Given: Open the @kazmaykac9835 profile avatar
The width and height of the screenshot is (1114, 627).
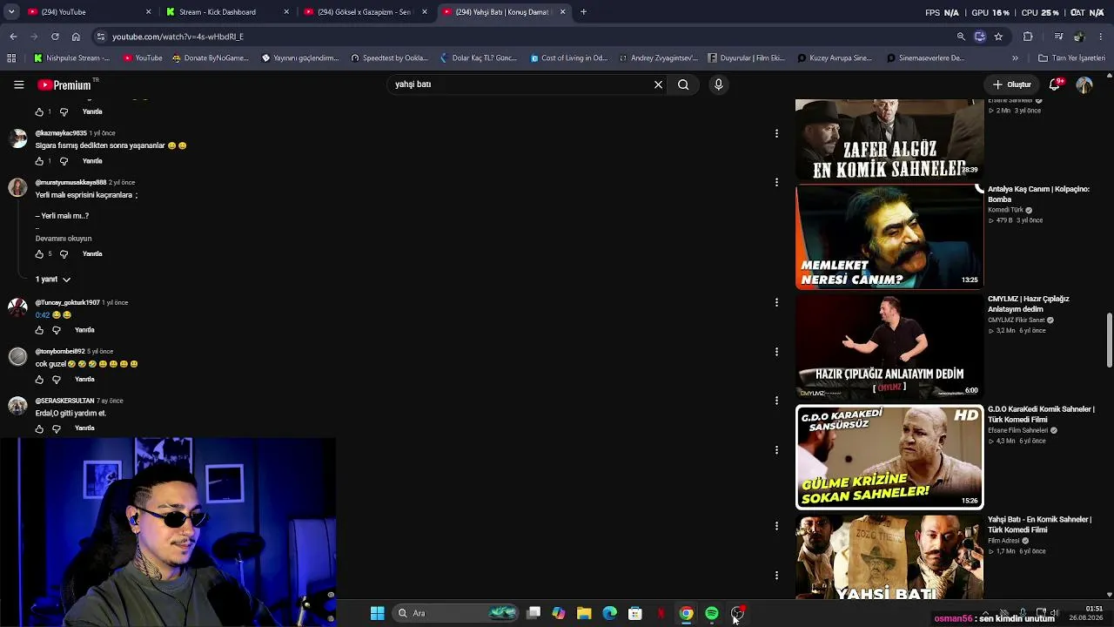Looking at the screenshot, I should (x=17, y=139).
